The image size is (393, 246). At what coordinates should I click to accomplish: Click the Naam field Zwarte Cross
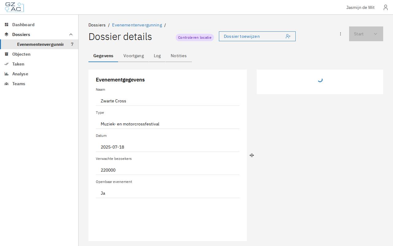(168, 101)
